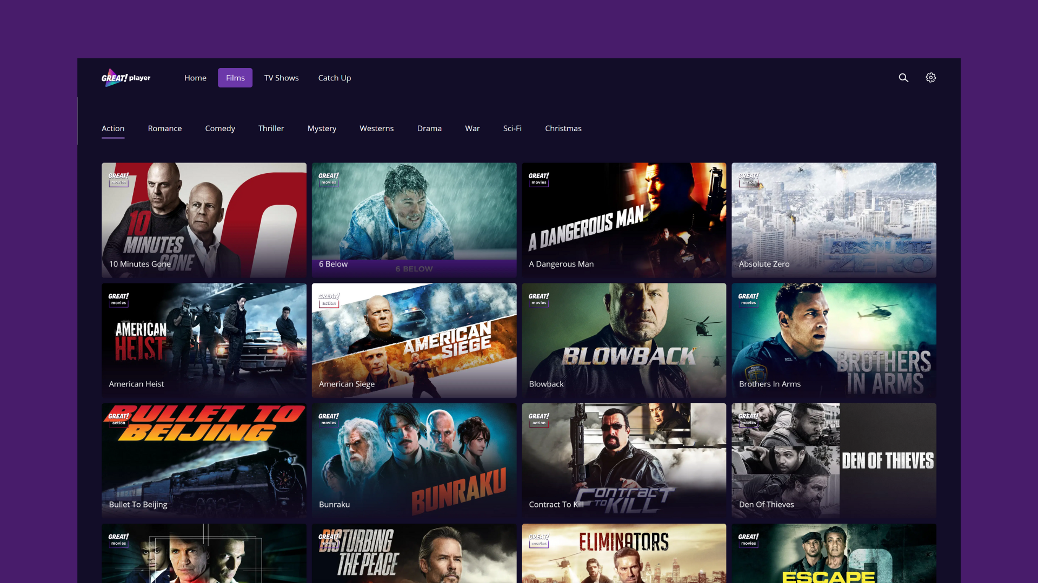Show the Drama genre
This screenshot has width=1038, height=583.
[429, 128]
